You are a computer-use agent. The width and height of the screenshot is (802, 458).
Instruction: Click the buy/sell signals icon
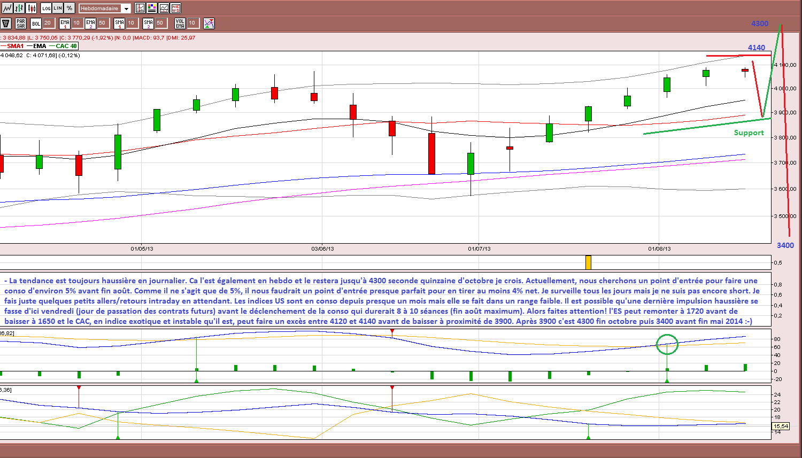[x=209, y=24]
